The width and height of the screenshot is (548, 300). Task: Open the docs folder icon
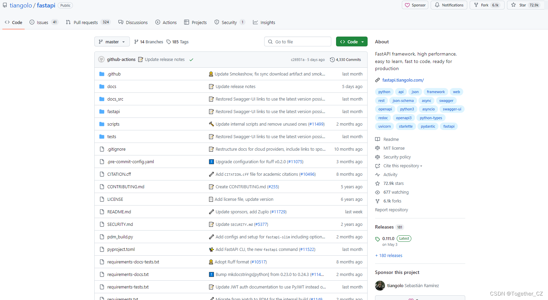pyautogui.click(x=102, y=86)
